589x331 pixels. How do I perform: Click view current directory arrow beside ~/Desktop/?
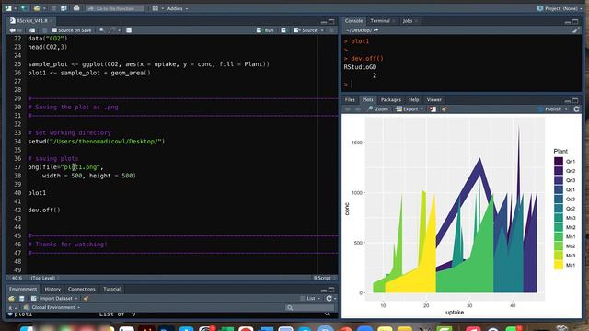(376, 30)
